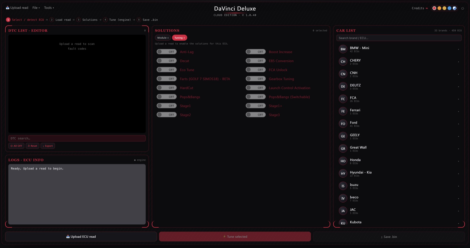This screenshot has height=248, width=470.
Task: Switch on the Stage3 toggle
Action: [x=256, y=115]
